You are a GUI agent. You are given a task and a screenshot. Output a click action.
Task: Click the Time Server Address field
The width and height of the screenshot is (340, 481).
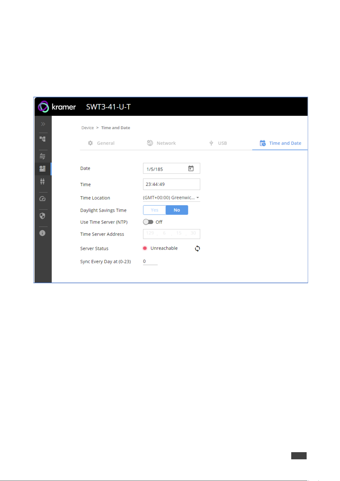point(171,234)
